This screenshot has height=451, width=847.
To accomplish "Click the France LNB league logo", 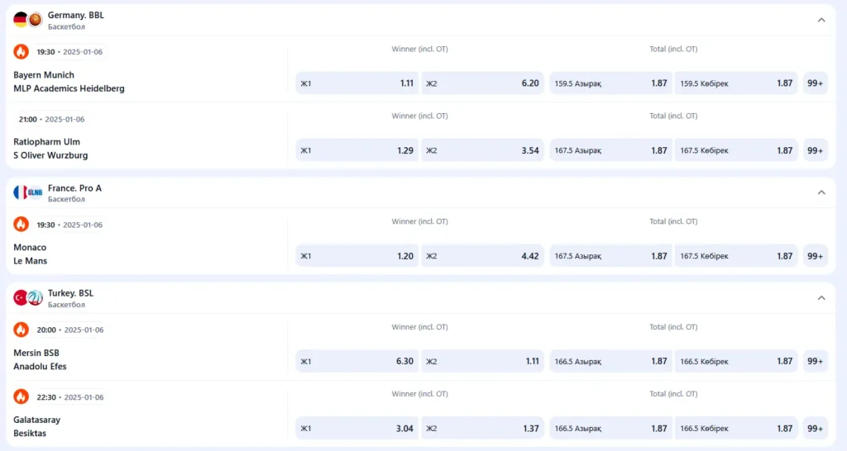I will 34,192.
